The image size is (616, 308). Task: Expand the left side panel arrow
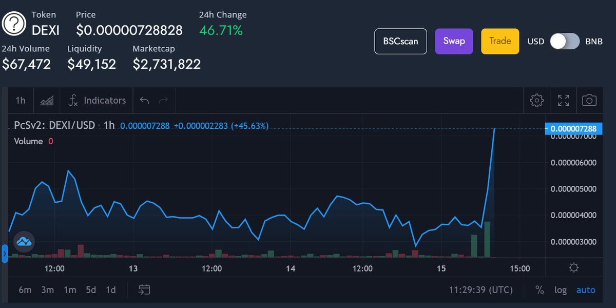tap(5, 254)
